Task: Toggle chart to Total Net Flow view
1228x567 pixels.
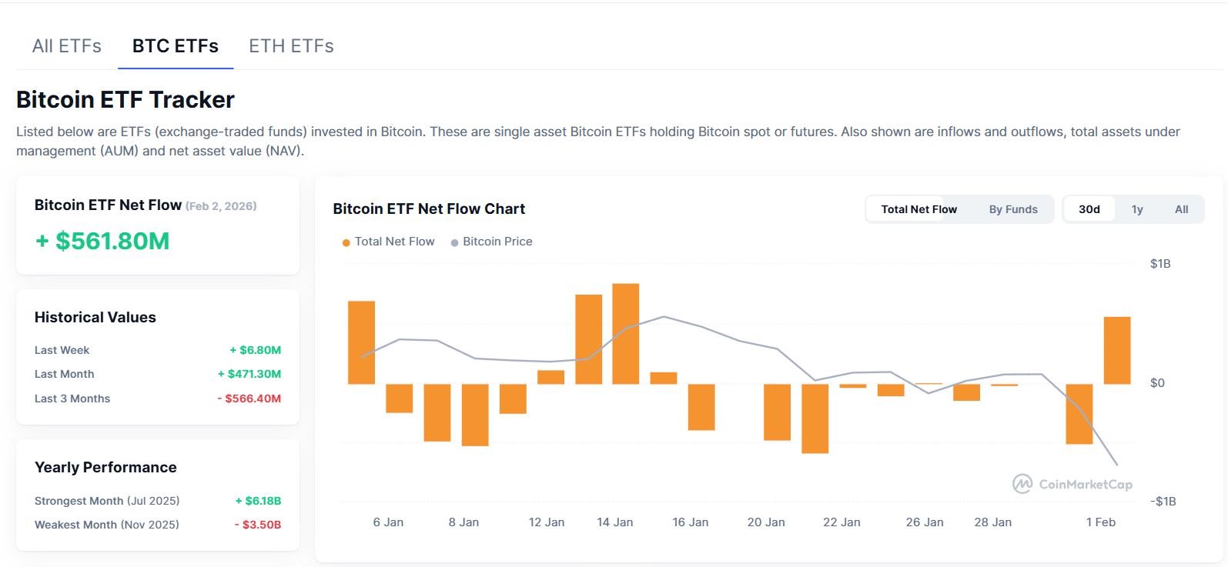Action: [918, 209]
